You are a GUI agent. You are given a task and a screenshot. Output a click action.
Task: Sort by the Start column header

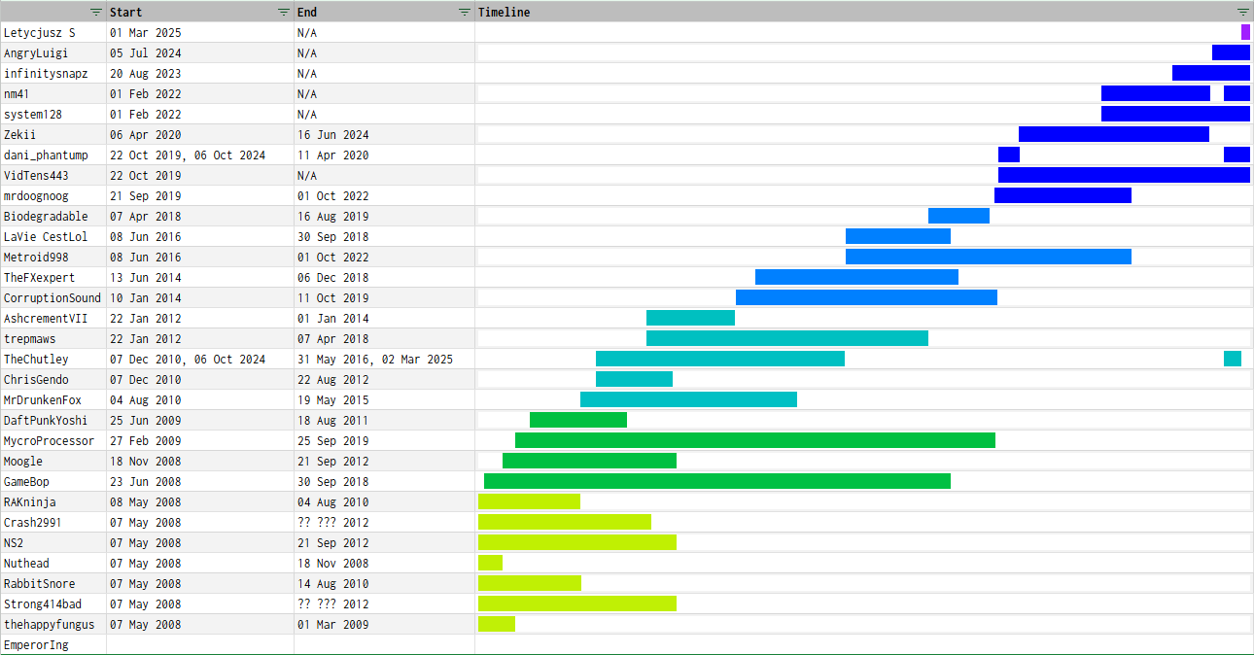[x=126, y=12]
